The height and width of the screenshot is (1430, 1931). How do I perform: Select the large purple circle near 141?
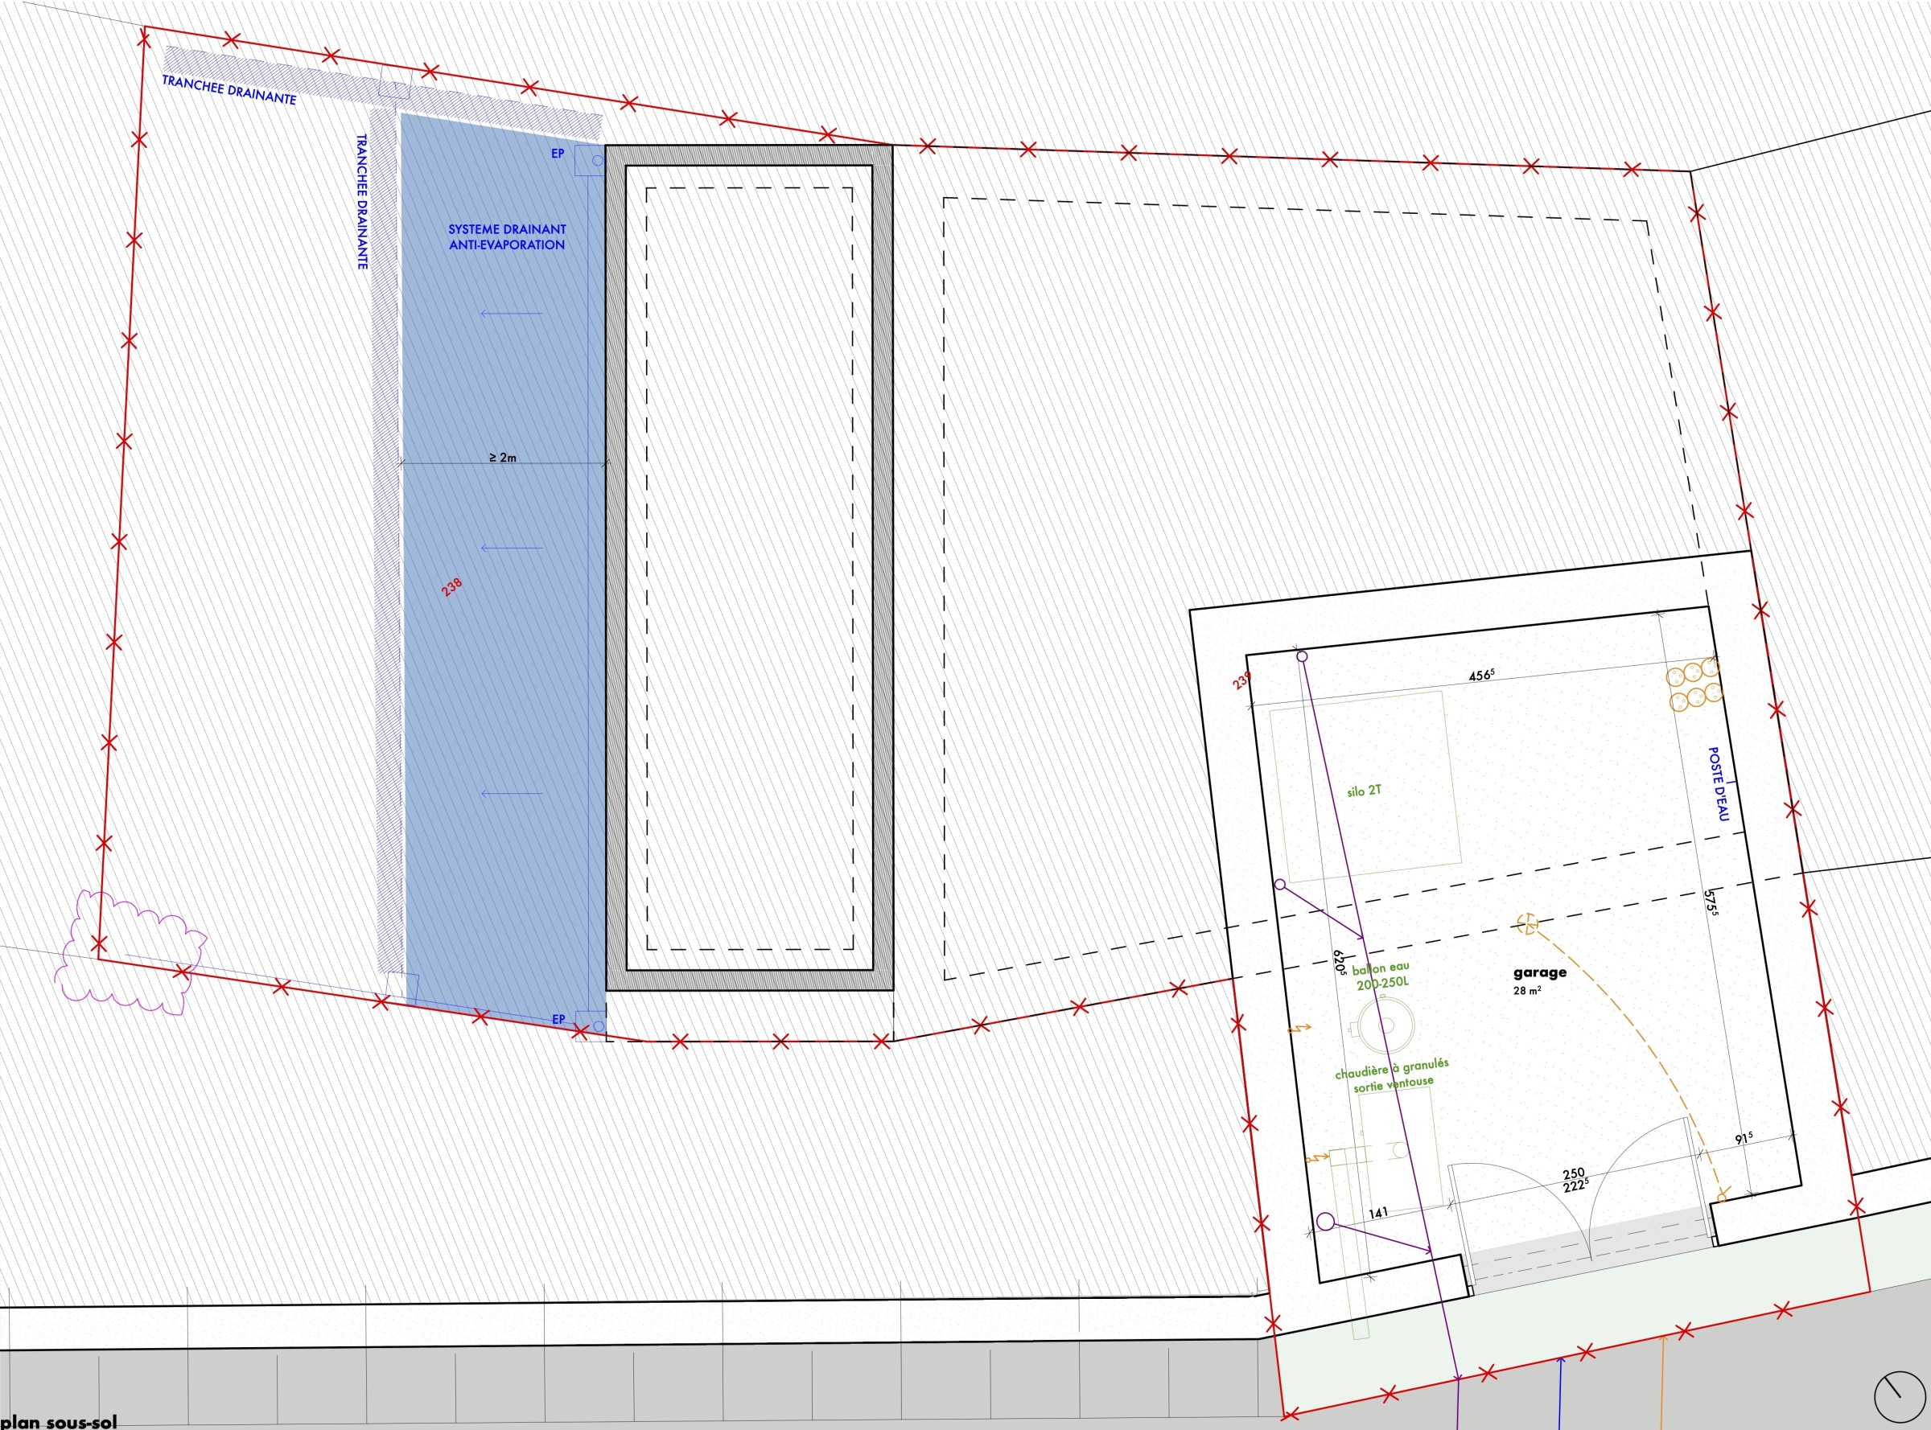pos(1326,1222)
